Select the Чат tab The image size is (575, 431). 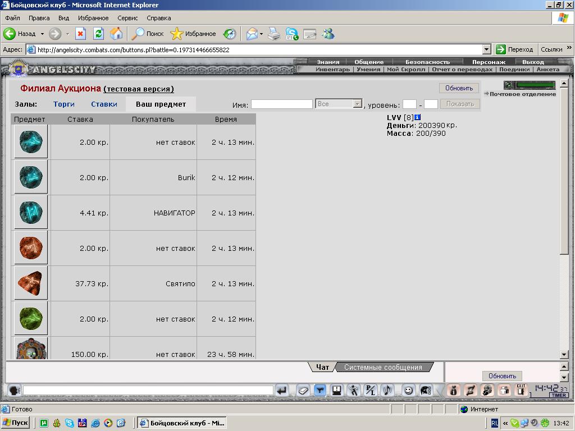pos(322,367)
